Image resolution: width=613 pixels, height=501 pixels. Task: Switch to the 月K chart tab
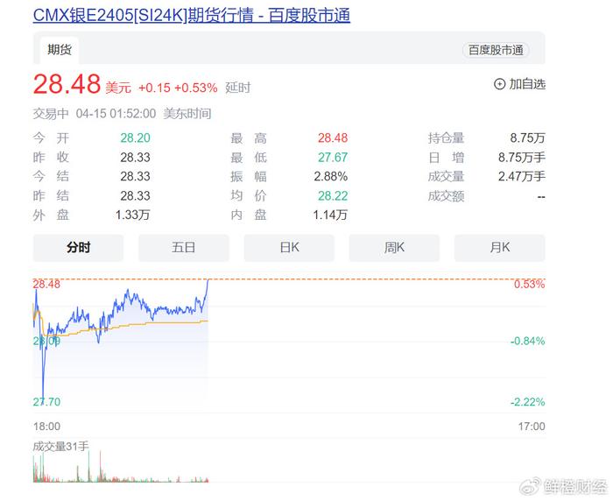point(500,248)
